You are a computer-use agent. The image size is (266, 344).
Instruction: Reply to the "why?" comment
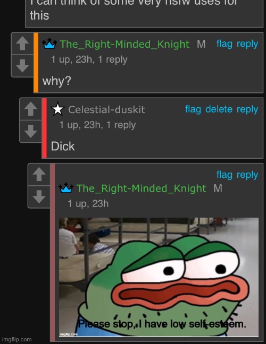[x=247, y=44]
